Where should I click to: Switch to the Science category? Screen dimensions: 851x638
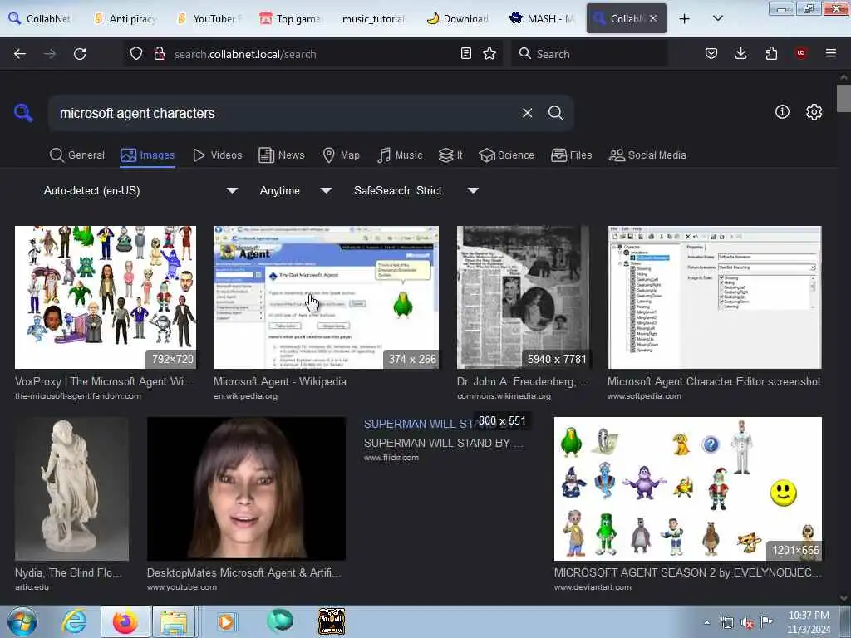click(x=506, y=155)
